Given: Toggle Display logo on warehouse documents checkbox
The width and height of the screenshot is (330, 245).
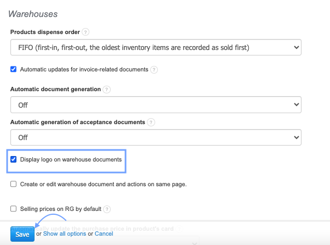Looking at the screenshot, I should click(14, 160).
